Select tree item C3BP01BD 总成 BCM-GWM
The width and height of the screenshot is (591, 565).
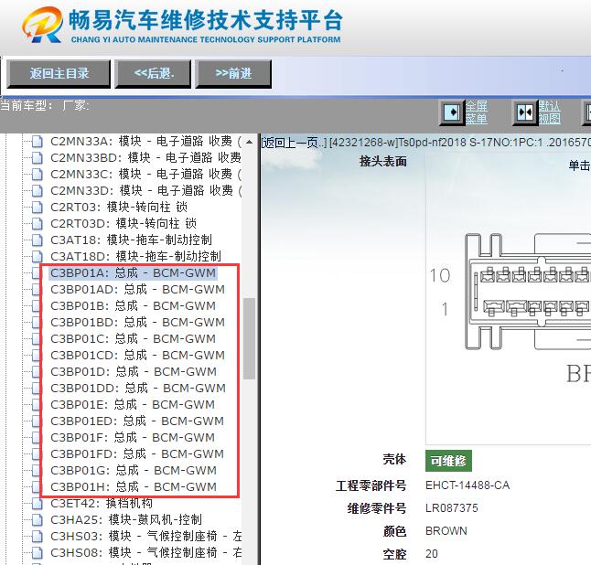(137, 323)
